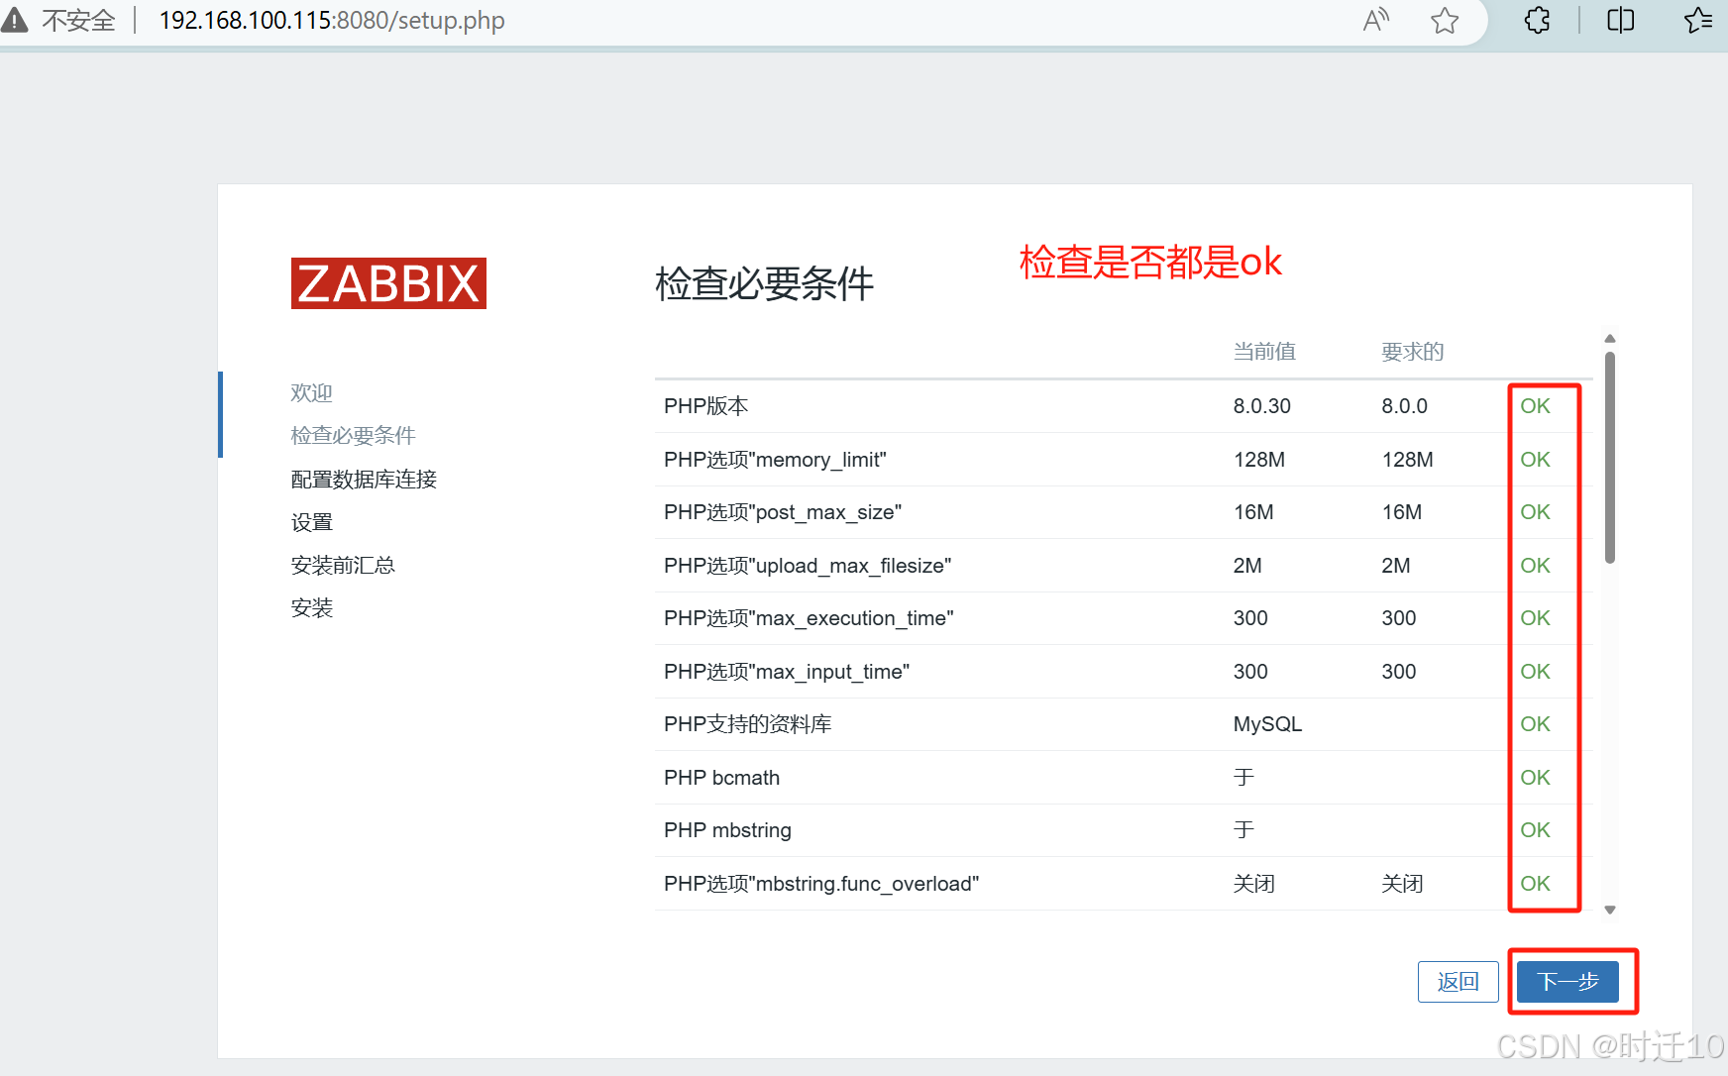Screen dimensions: 1728x1076
Task: Open the Read Aloud icon in address bar
Action: coord(1375,20)
